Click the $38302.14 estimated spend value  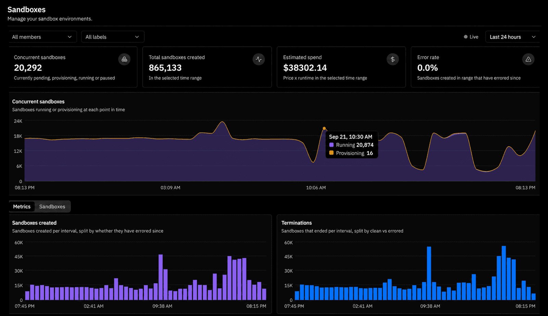305,68
